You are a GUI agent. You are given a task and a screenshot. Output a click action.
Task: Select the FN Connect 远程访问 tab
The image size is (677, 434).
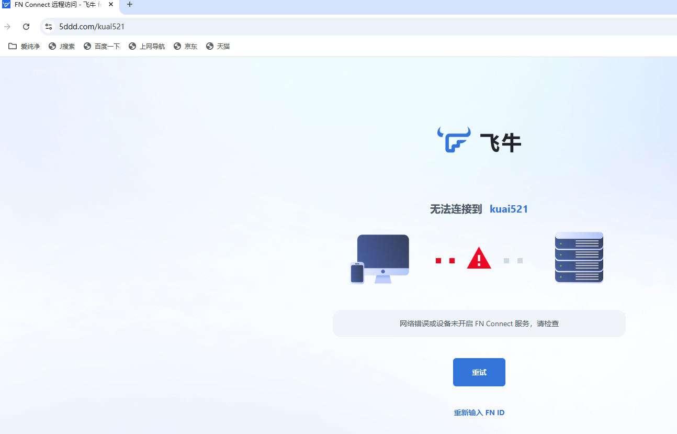(59, 5)
